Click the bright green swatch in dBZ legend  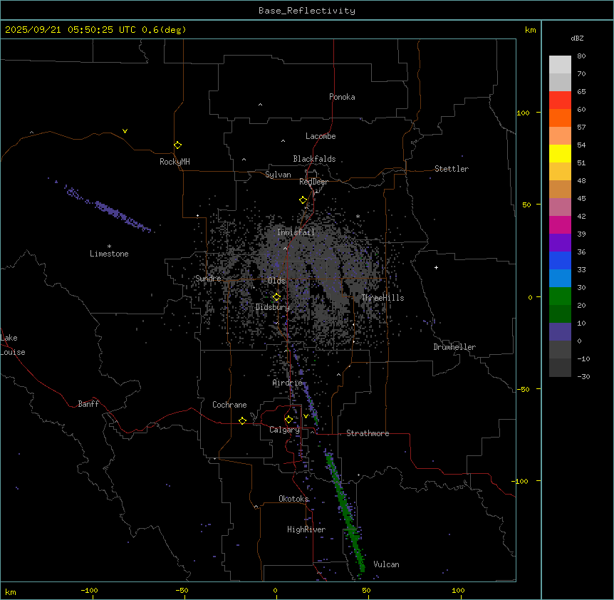coord(560,296)
